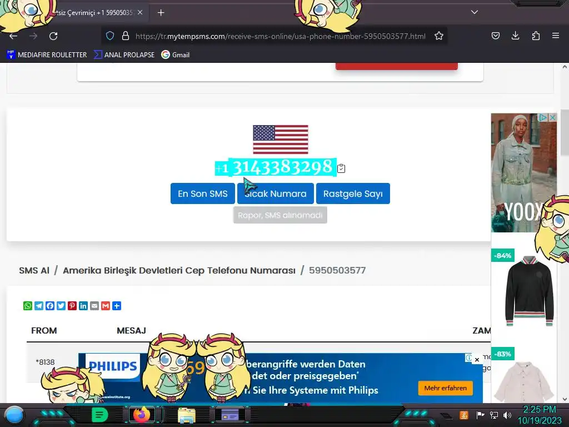
Task: Select the MESAJ column header
Action: click(x=131, y=331)
